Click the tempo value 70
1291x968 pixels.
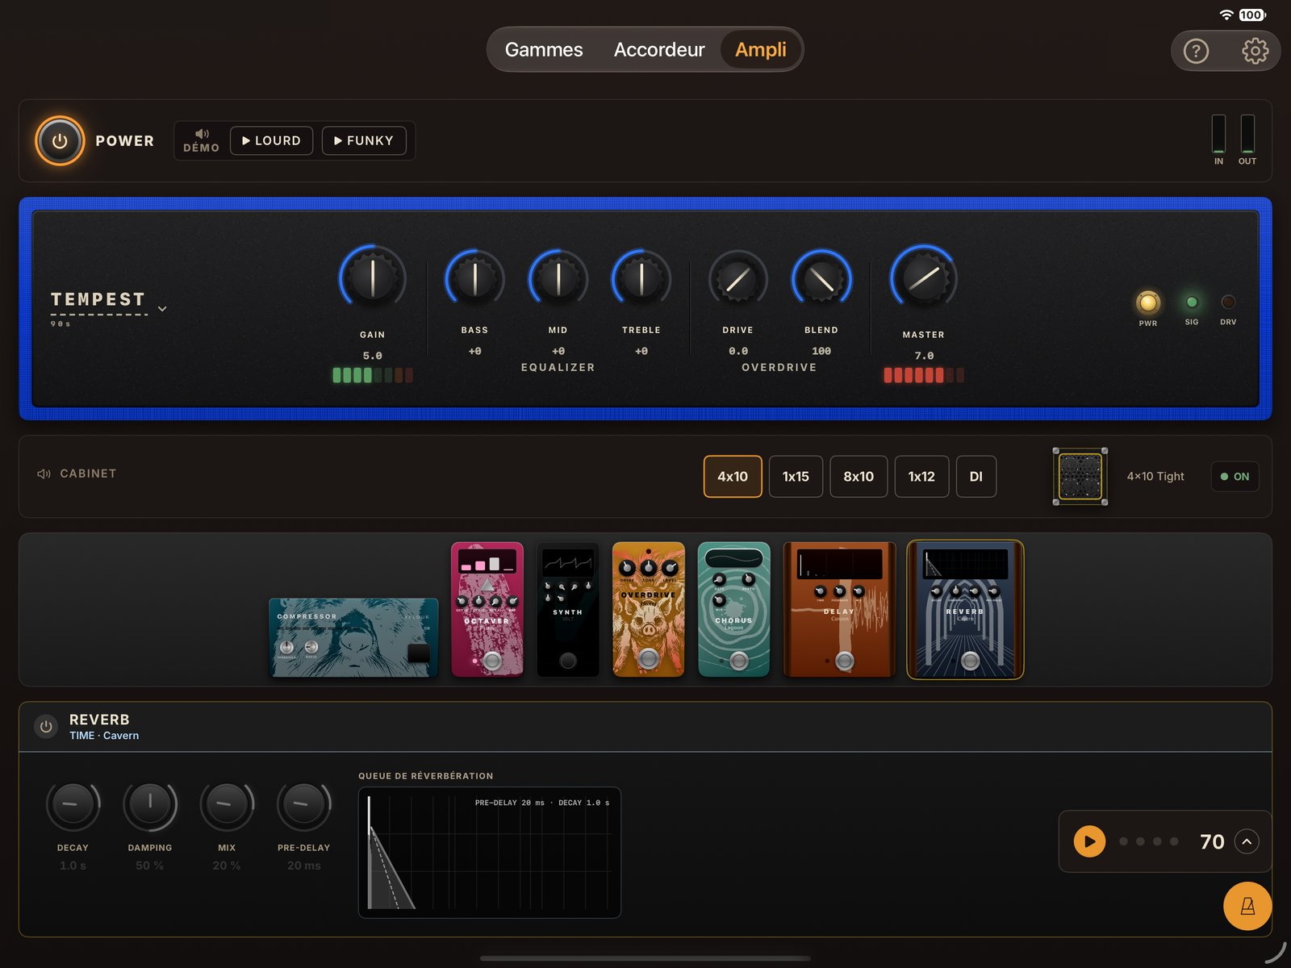[x=1212, y=841]
